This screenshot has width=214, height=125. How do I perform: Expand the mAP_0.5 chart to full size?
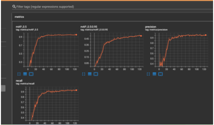coord(19,74)
